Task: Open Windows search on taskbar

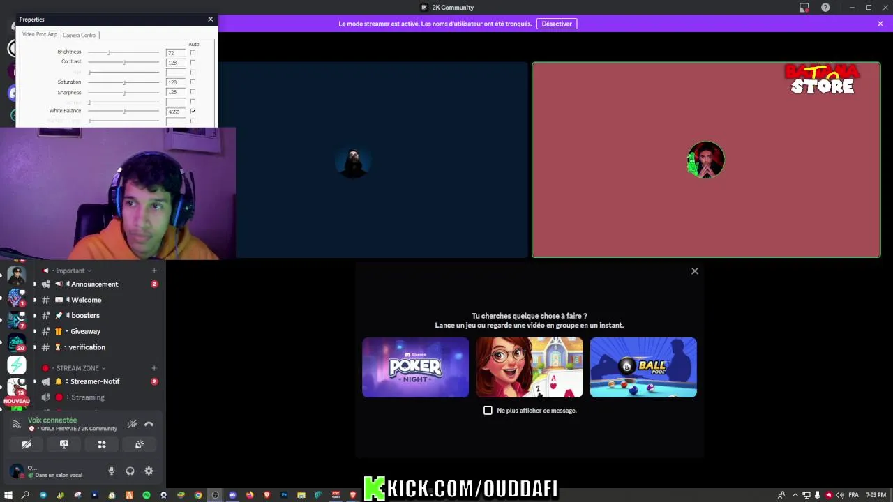Action: click(x=25, y=495)
